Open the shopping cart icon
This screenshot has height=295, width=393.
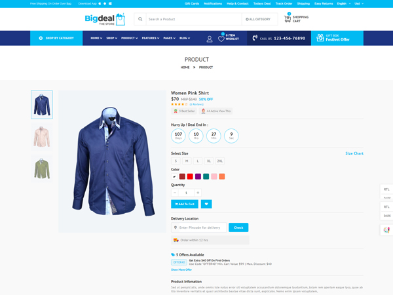click(288, 19)
